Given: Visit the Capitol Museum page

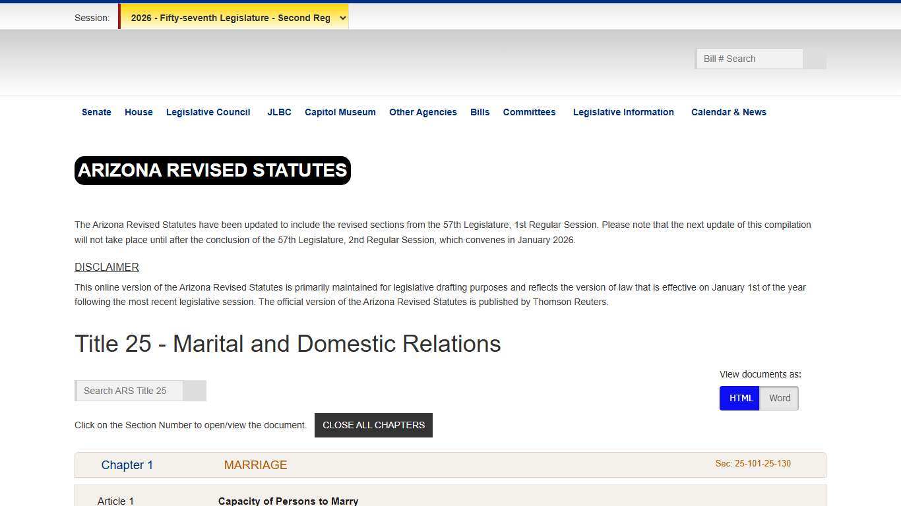Looking at the screenshot, I should [x=340, y=112].
